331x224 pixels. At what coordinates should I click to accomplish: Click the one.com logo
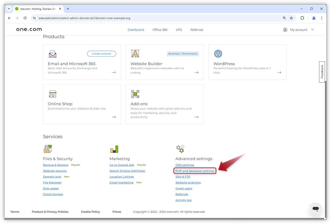pyautogui.click(x=29, y=29)
